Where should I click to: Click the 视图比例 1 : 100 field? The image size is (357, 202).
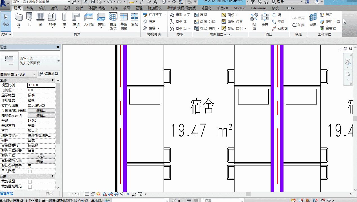pyautogui.click(x=41, y=85)
